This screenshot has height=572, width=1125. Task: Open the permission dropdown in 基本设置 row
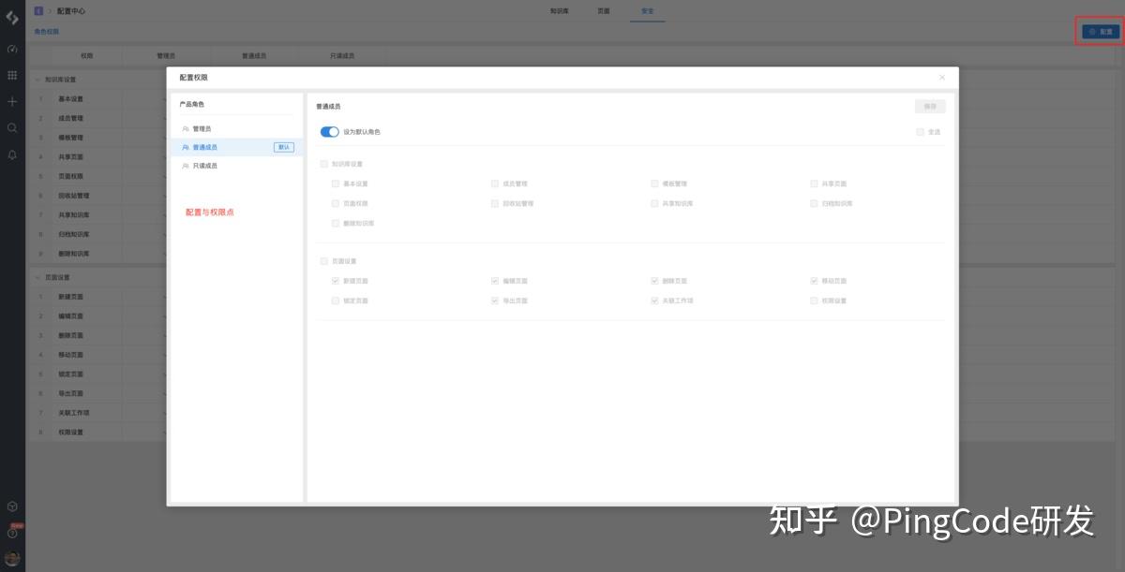click(165, 98)
